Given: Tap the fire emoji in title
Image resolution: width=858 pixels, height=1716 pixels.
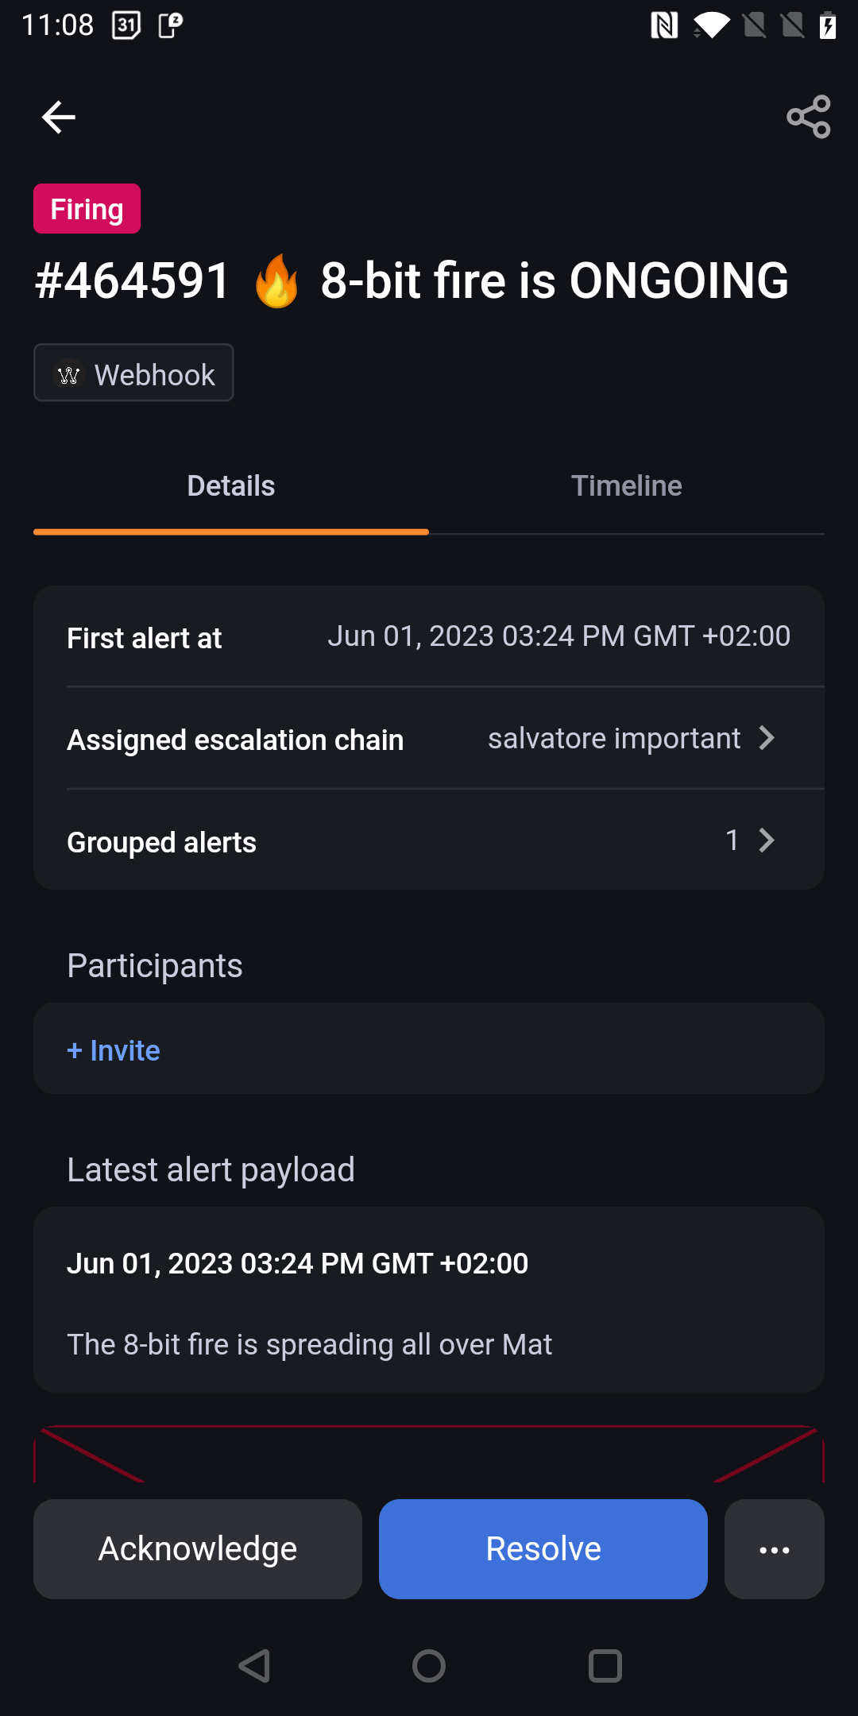Looking at the screenshot, I should (276, 281).
